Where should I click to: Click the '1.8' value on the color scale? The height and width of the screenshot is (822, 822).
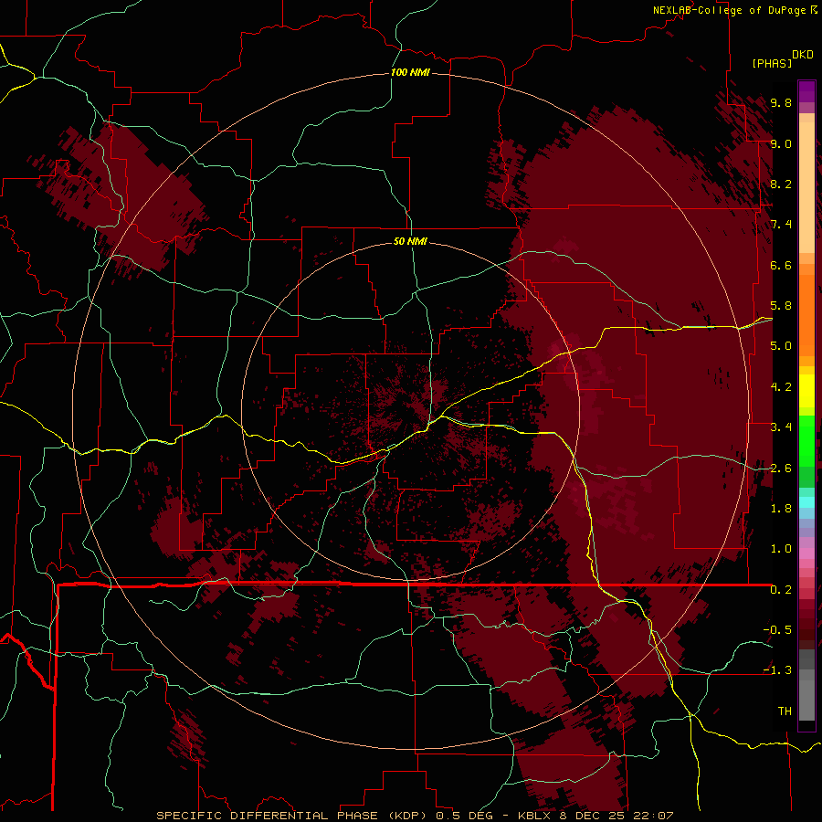point(781,509)
